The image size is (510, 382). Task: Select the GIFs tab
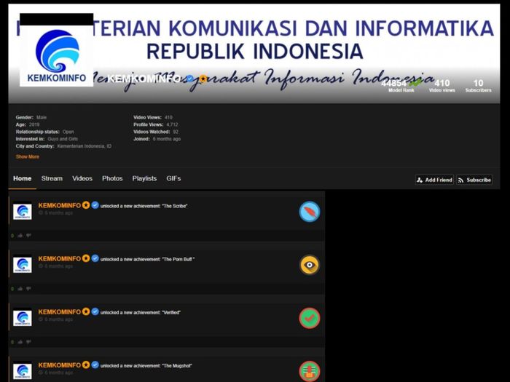173,178
